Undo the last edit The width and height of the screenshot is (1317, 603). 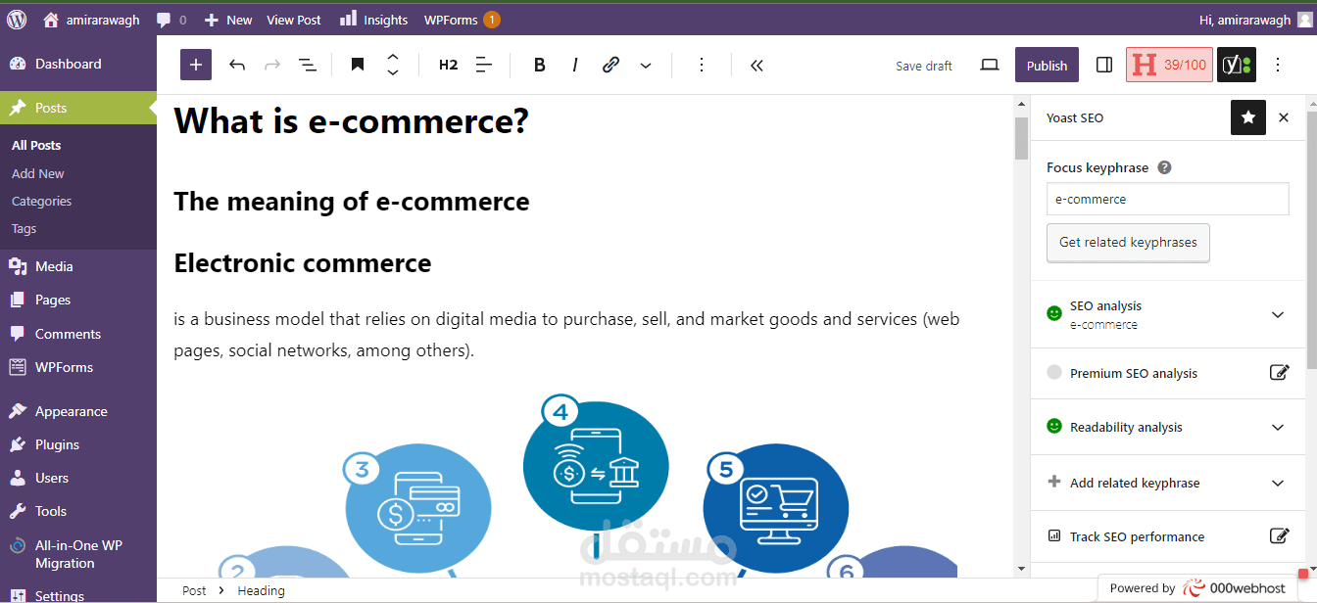tap(237, 65)
